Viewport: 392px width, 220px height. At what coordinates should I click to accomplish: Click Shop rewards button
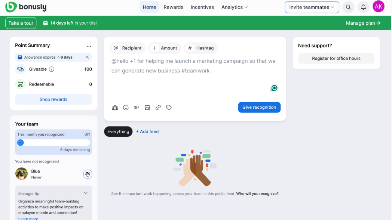pos(53,99)
